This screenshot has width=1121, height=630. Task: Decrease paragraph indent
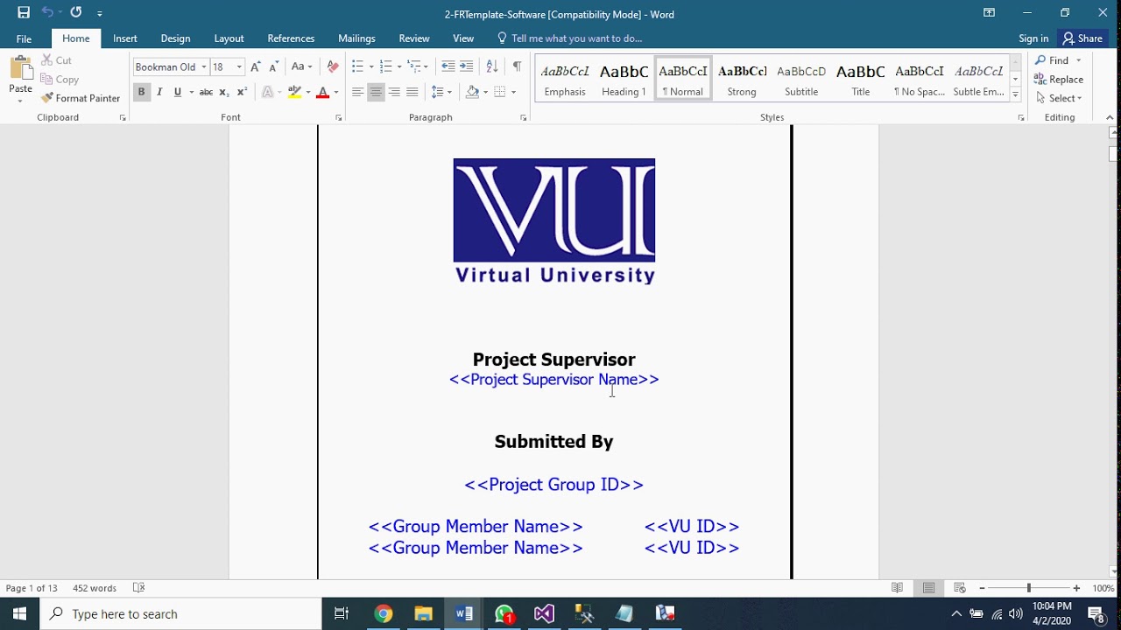(448, 66)
